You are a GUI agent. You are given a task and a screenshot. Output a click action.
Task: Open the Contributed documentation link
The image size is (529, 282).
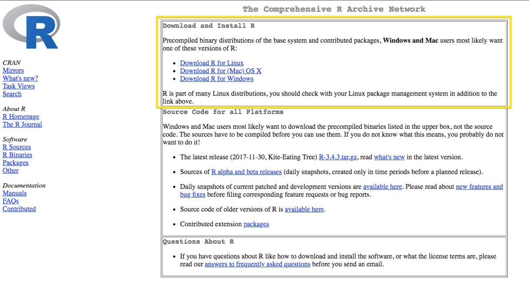point(19,209)
